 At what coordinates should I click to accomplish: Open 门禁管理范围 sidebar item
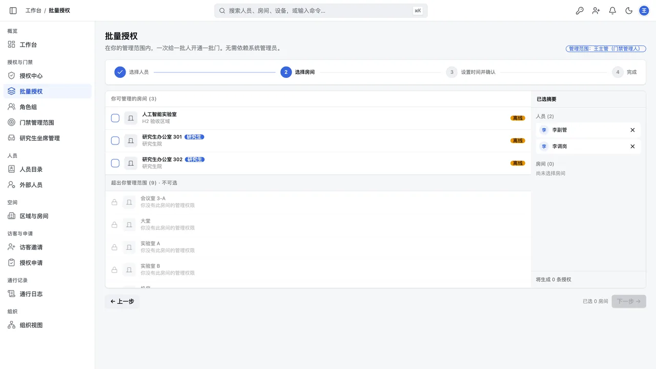click(47, 122)
